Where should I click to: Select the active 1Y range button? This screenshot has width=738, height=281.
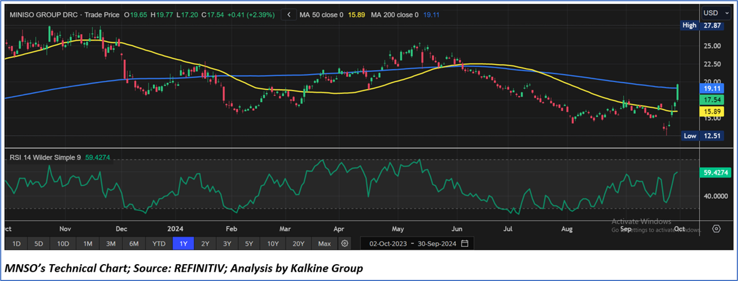tap(183, 243)
